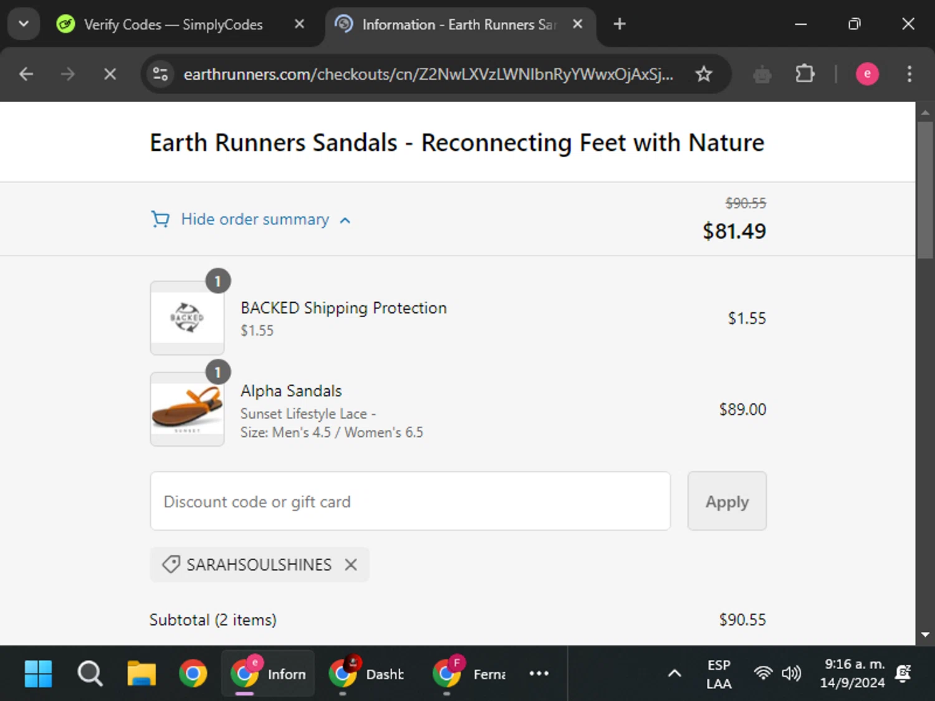Click the $89.00 sandals price
The height and width of the screenshot is (701, 935).
[742, 409]
